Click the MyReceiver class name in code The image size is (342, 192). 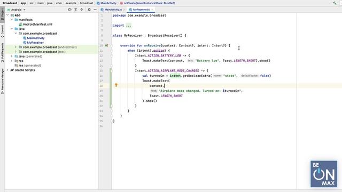133,36
